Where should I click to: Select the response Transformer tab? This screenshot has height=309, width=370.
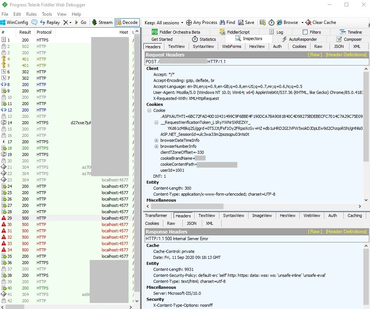pyautogui.click(x=156, y=215)
